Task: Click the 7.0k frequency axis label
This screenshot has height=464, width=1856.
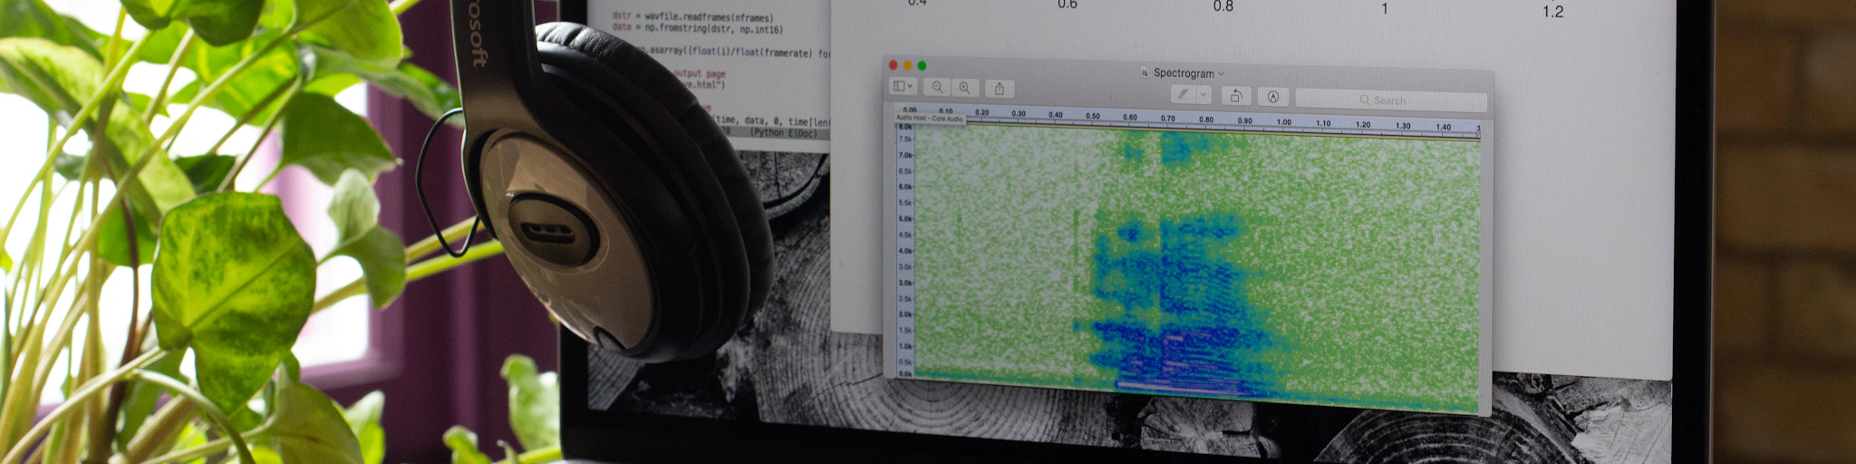Action: (x=904, y=155)
